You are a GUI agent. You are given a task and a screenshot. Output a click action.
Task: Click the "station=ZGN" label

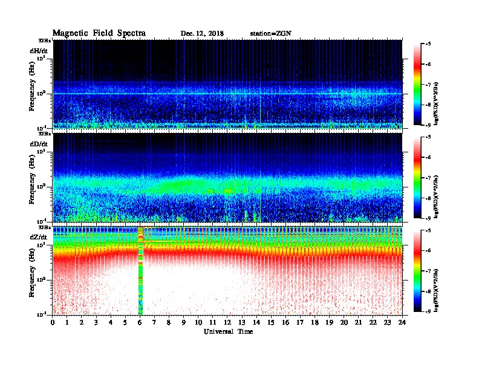pos(271,33)
